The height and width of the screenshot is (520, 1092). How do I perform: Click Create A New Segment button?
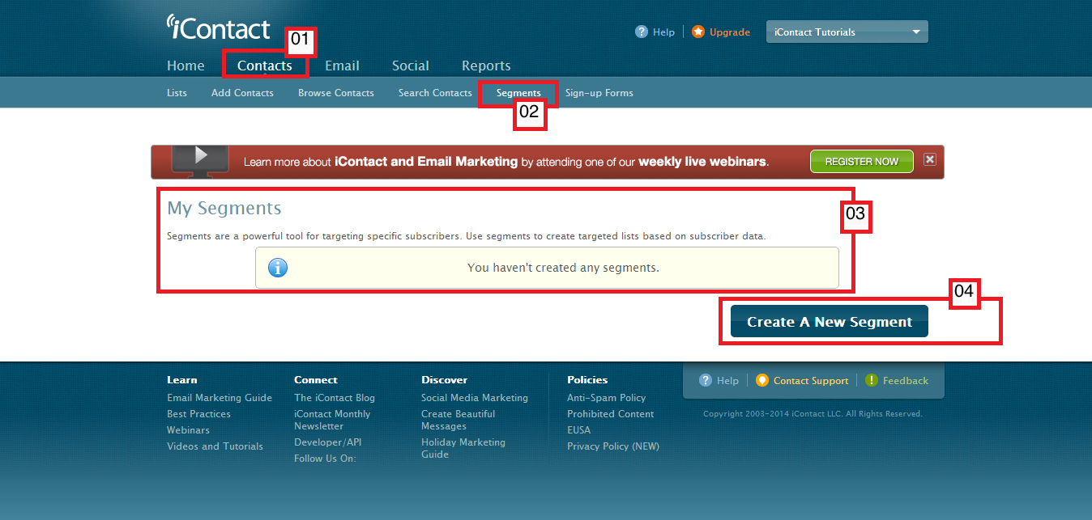point(830,321)
